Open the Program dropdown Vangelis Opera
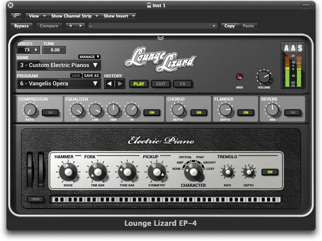 pyautogui.click(x=59, y=84)
